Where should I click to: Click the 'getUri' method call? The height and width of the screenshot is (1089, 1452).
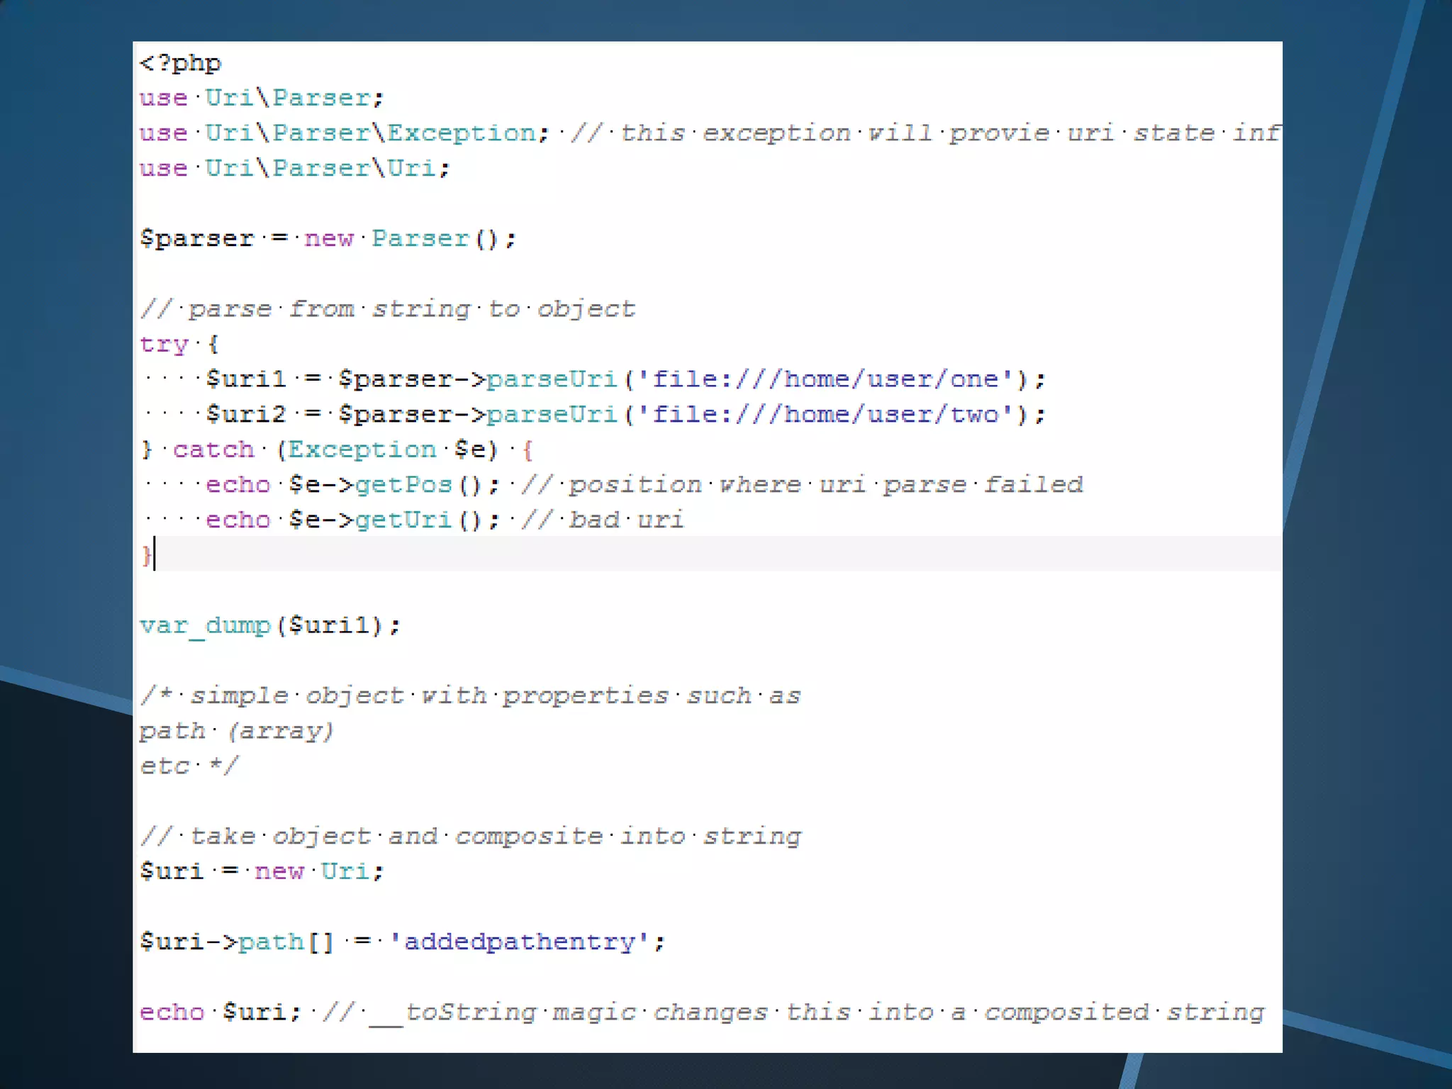point(403,520)
